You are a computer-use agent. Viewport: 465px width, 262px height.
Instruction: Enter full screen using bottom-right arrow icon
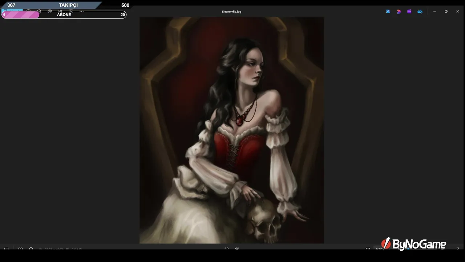pos(458,249)
